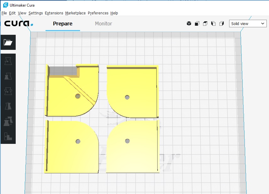The width and height of the screenshot is (269, 194).
Task: Switch to top camera view
Action: pos(205,24)
